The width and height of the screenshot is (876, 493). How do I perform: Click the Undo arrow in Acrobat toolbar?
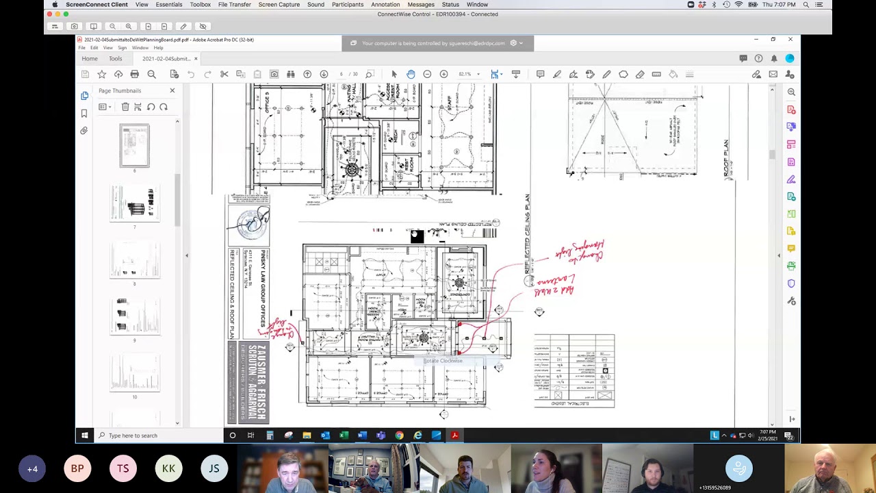(x=191, y=74)
